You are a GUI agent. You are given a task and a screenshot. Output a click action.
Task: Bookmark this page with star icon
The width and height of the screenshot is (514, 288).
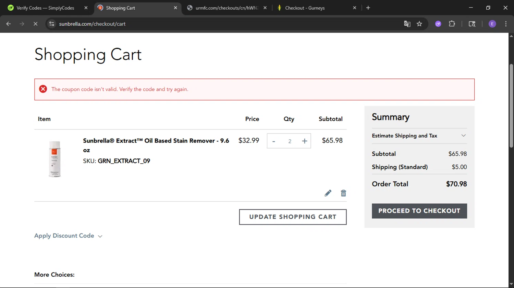point(419,24)
